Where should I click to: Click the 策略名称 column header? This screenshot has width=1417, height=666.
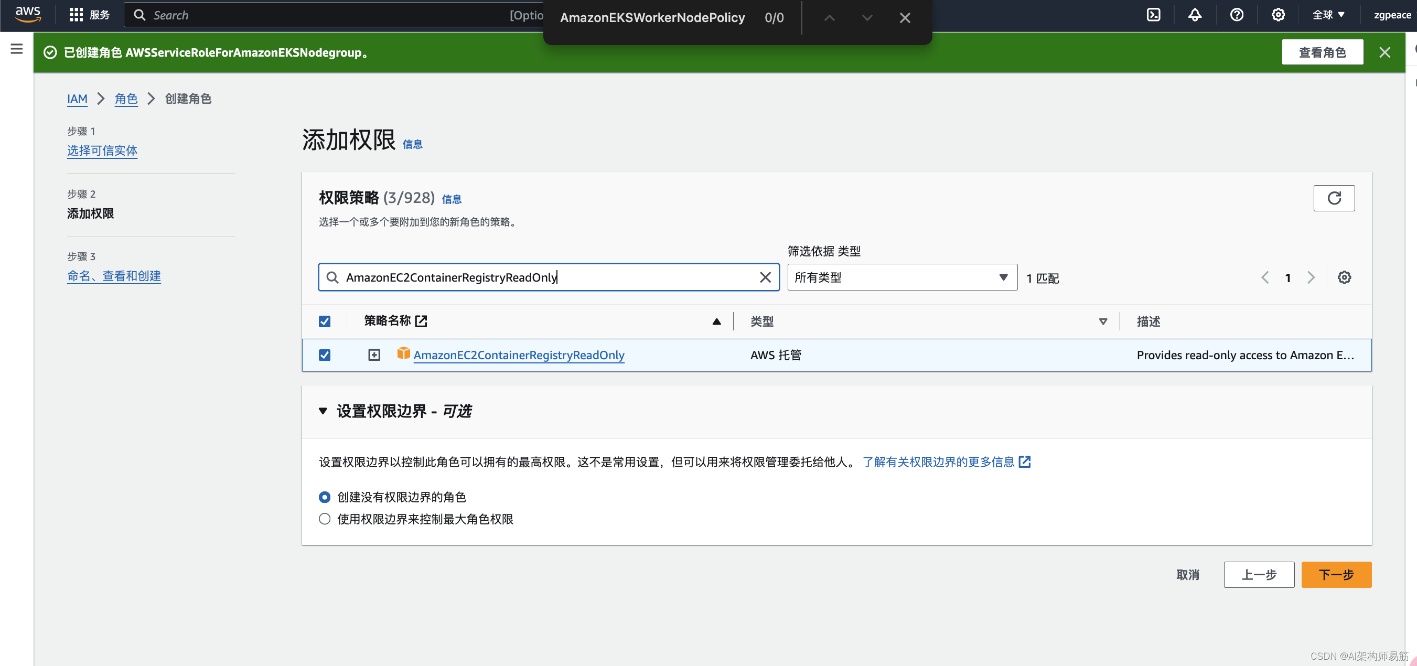387,320
